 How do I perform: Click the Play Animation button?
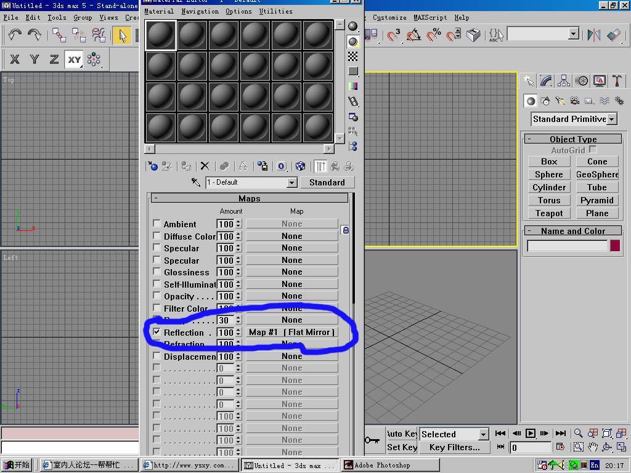(x=531, y=433)
